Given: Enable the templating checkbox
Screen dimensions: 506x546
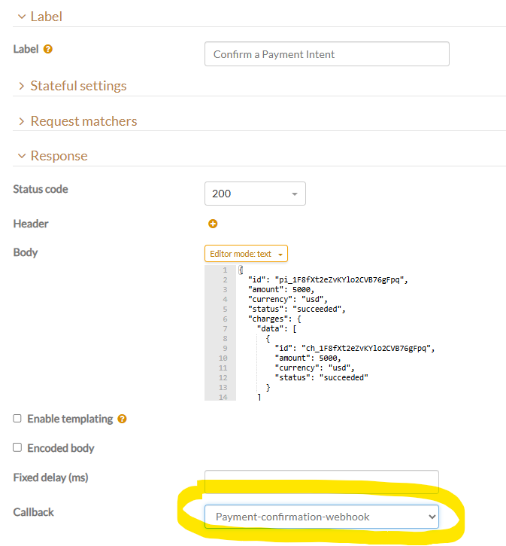Looking at the screenshot, I should tap(17, 419).
